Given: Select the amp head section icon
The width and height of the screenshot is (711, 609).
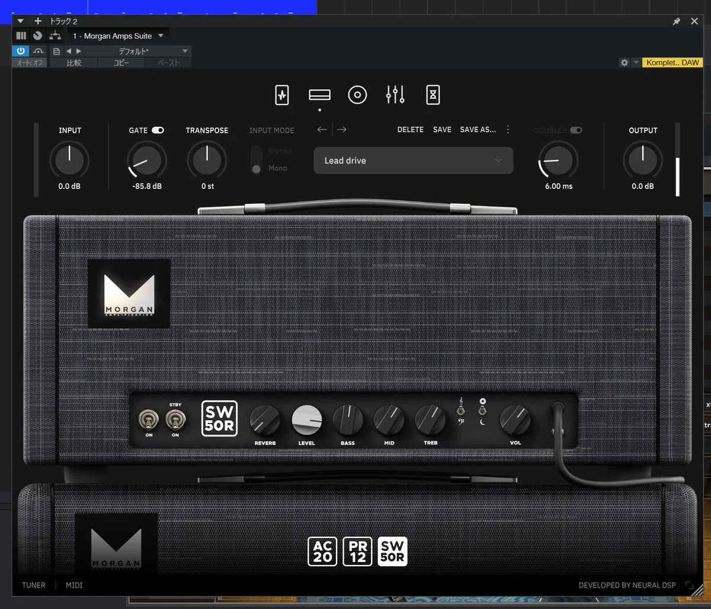Looking at the screenshot, I should 320,95.
